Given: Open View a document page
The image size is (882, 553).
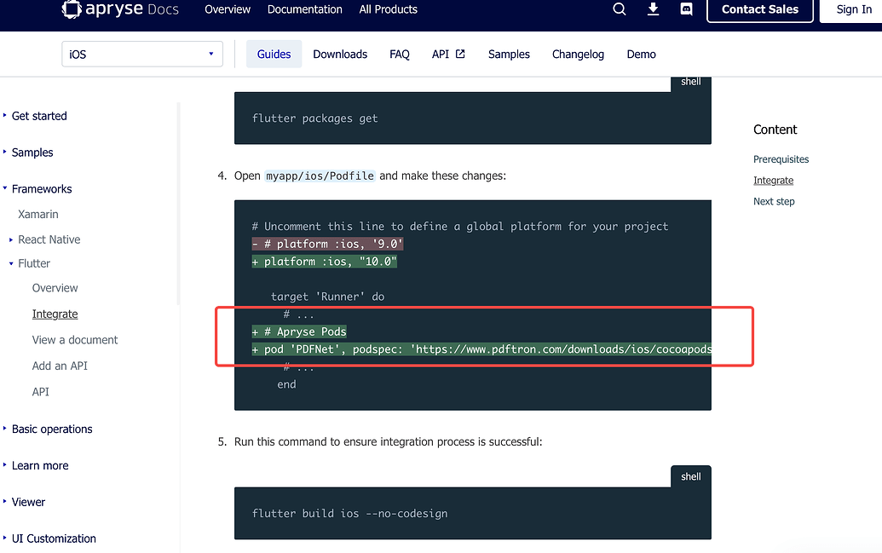Looking at the screenshot, I should (75, 340).
